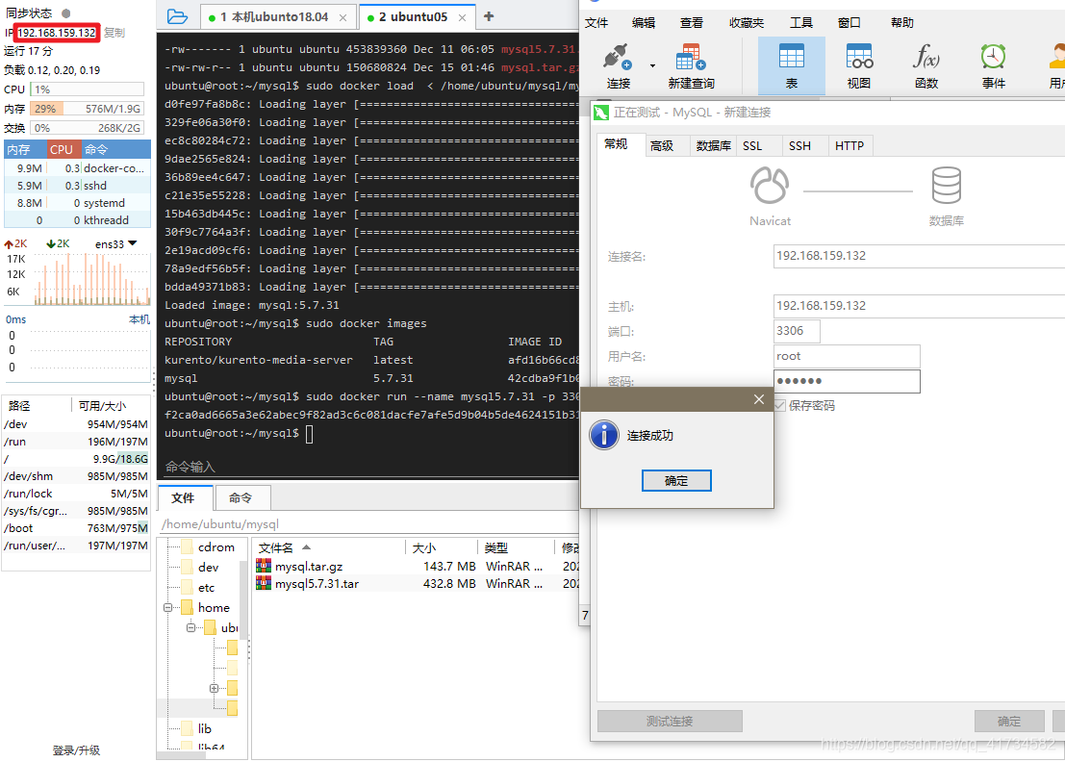Open dropdown arrow next to Connection button
The height and width of the screenshot is (762, 1065).
coord(652,65)
